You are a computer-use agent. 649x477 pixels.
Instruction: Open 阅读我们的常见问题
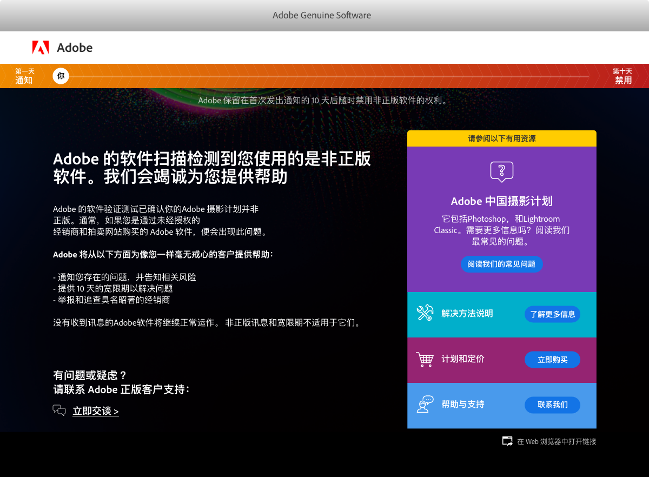point(501,264)
